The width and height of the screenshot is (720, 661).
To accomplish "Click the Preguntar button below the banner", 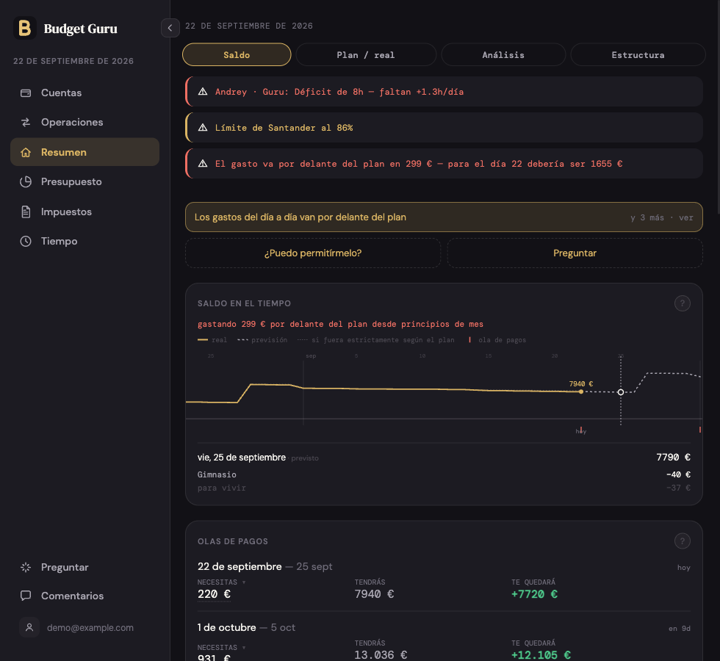I will coord(575,253).
